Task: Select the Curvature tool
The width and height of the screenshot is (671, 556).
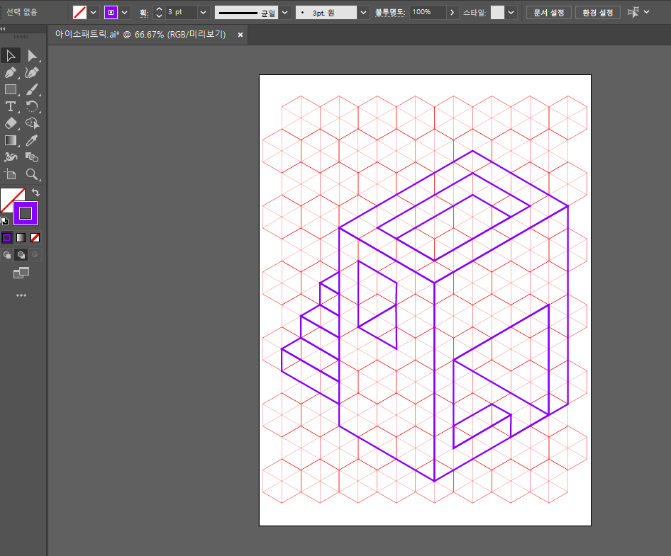Action: (32, 73)
